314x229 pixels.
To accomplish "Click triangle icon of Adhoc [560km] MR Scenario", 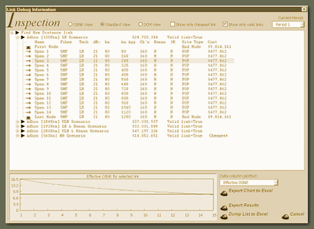I will (23, 136).
